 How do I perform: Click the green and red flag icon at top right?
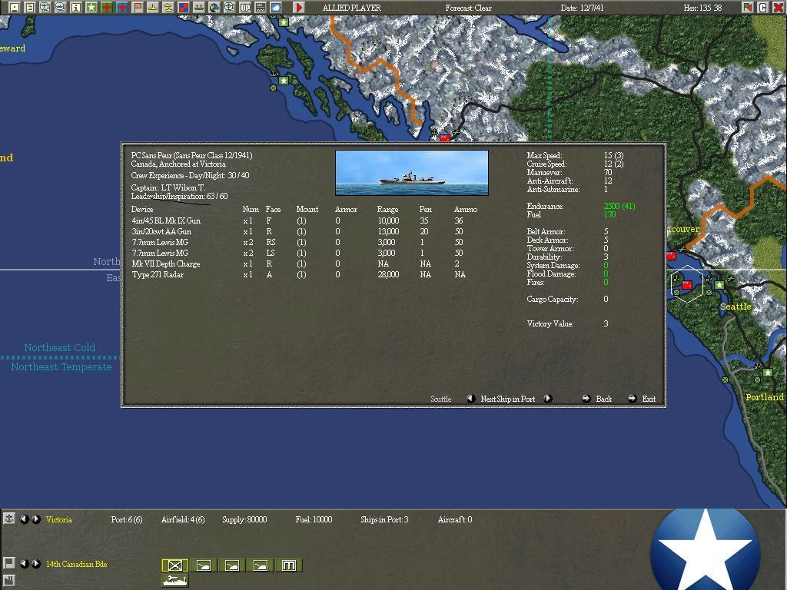[x=748, y=7]
